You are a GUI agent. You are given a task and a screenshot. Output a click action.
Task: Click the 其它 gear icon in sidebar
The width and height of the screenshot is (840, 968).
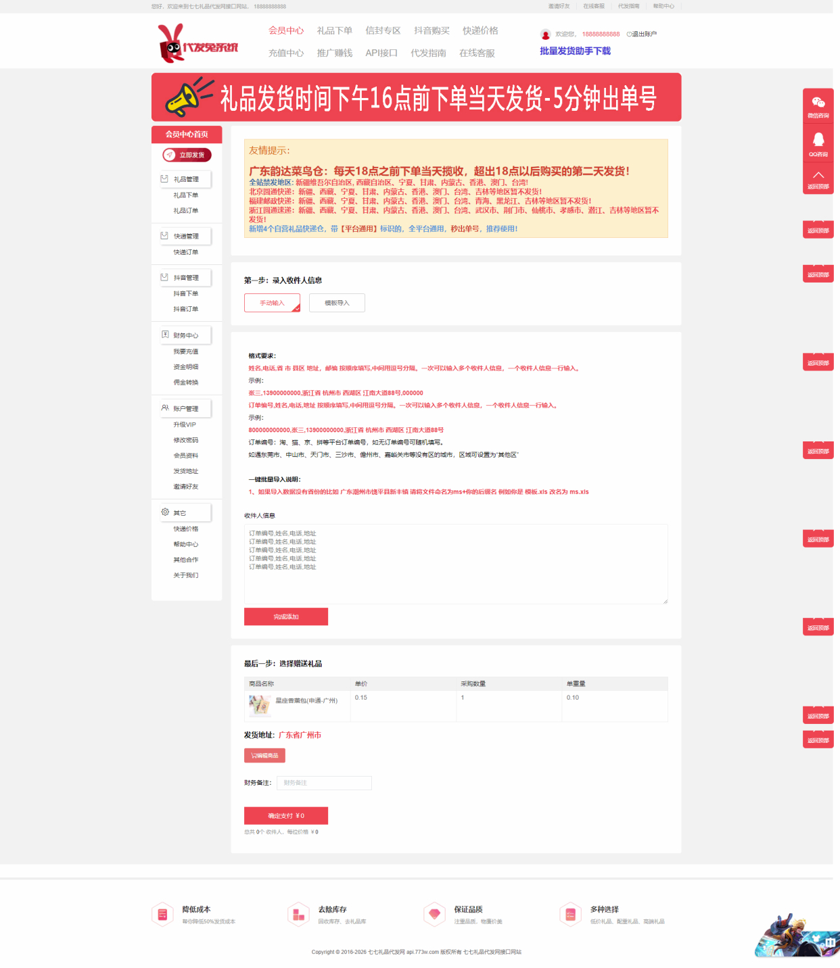coord(165,512)
